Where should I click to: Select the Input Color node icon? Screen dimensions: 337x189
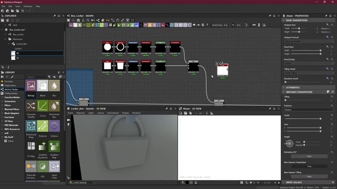pos(54,166)
